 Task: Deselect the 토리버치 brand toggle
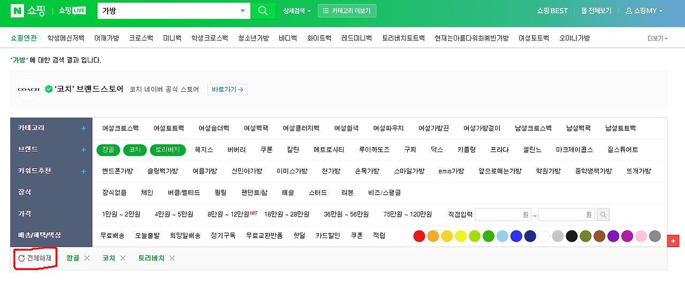tap(168, 150)
